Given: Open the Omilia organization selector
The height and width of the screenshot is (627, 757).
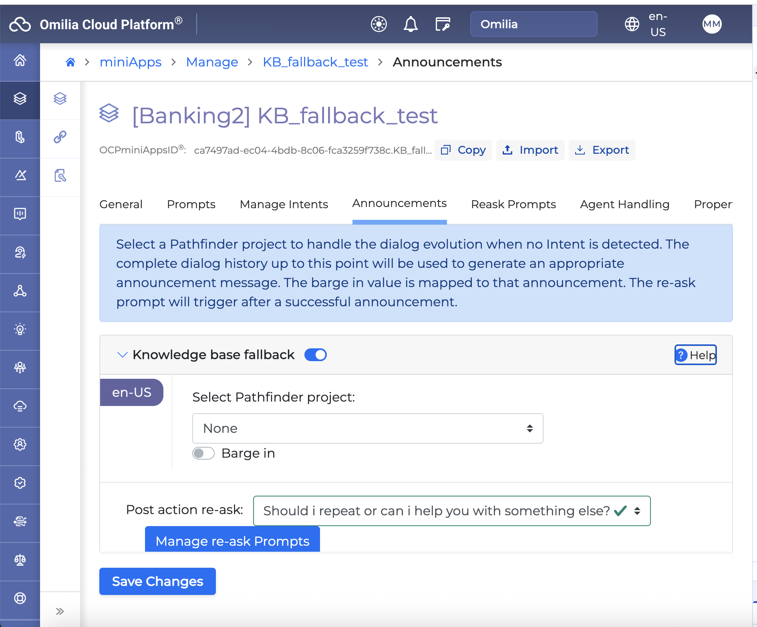Looking at the screenshot, I should click(534, 24).
